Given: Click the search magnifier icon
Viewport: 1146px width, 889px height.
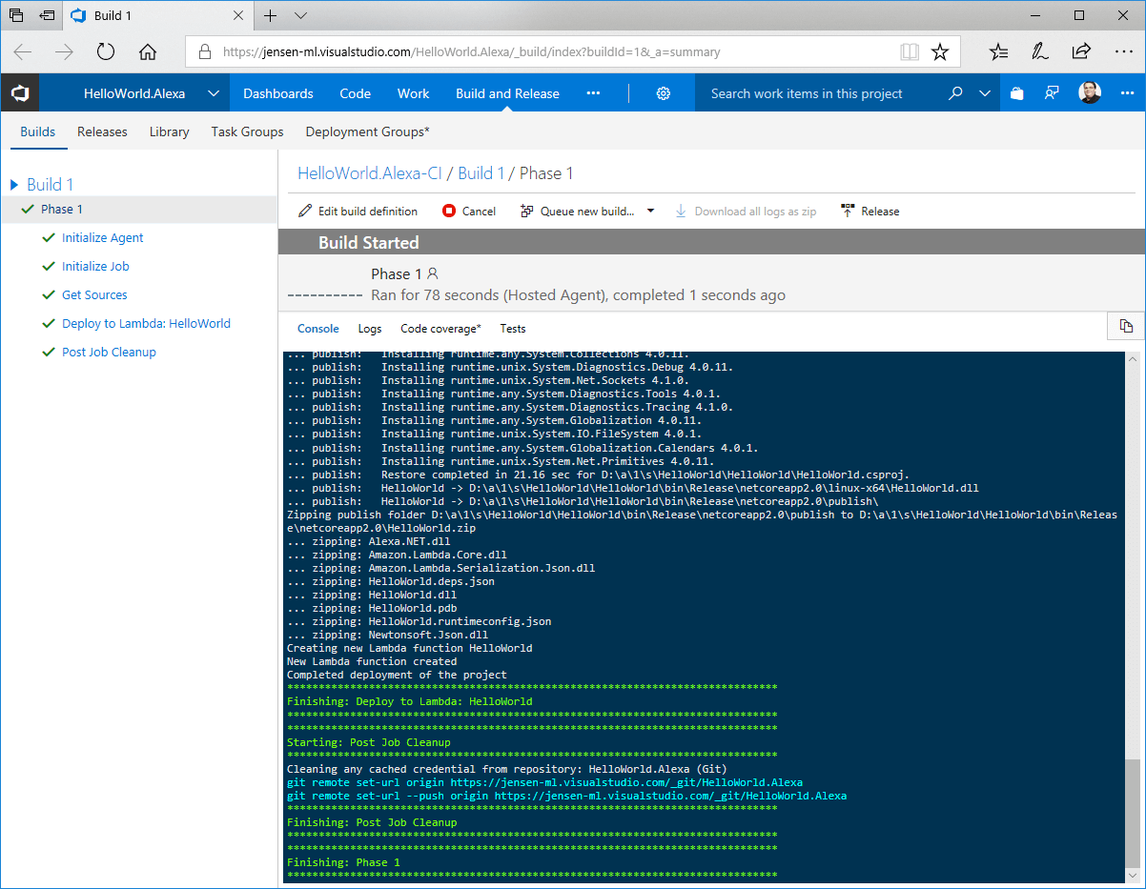Looking at the screenshot, I should (955, 93).
